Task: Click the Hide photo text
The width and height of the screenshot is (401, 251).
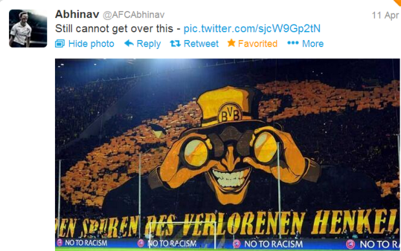Action: coord(91,44)
